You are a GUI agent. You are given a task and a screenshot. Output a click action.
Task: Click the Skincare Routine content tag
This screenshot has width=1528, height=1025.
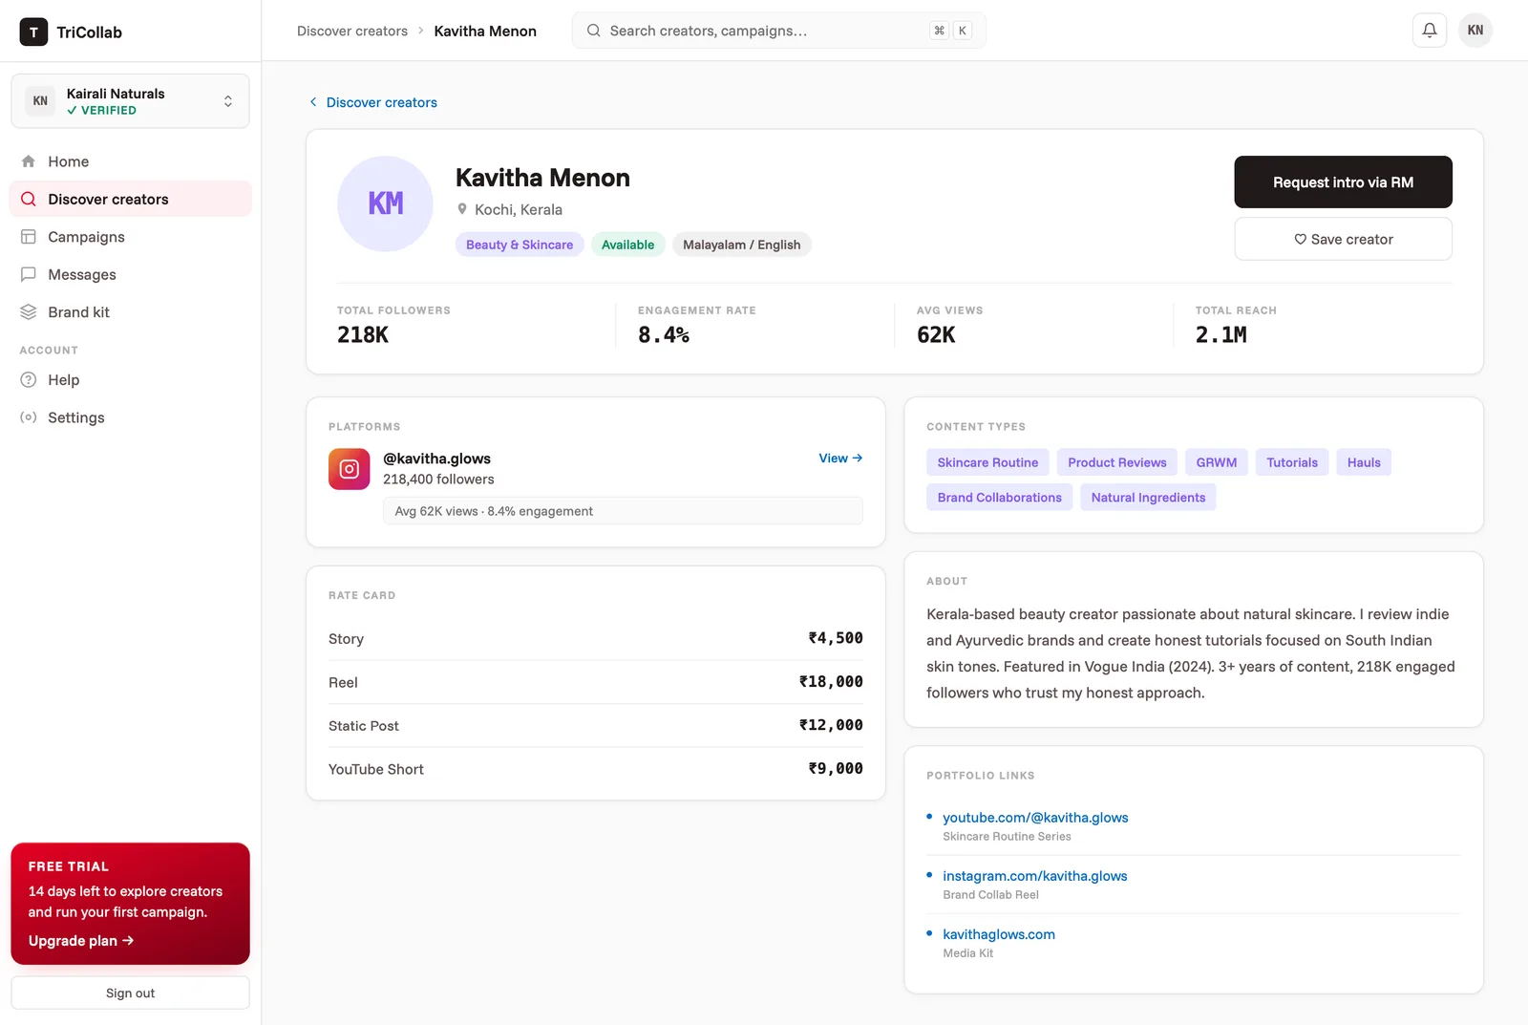(987, 462)
